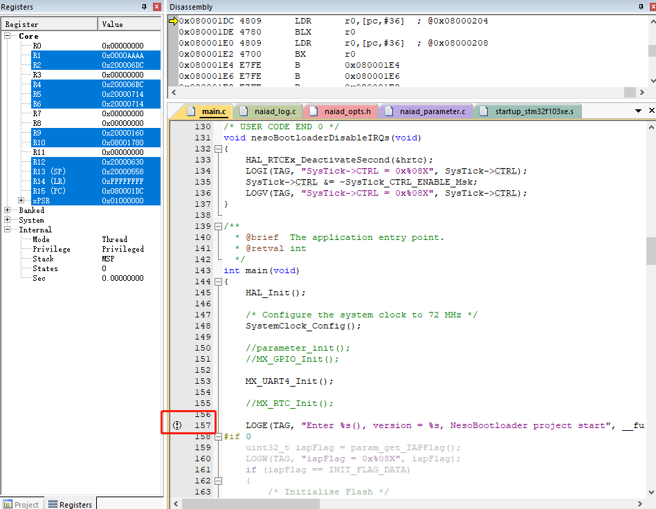The image size is (656, 509).
Task: Switch to the main.c tab
Action: coord(208,111)
